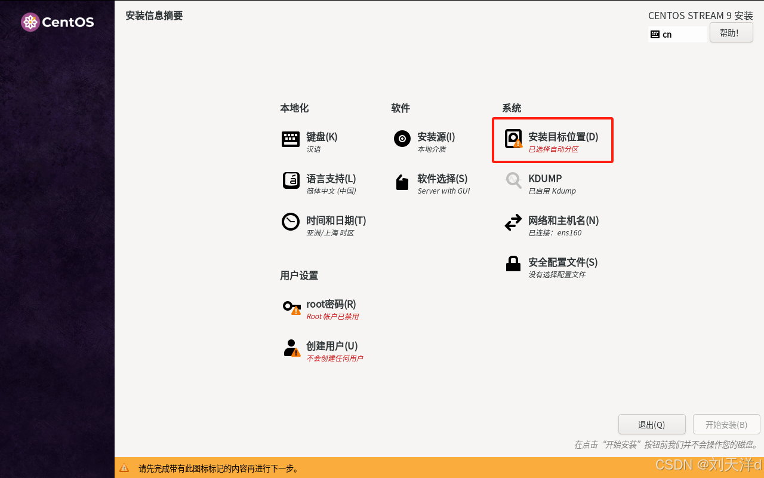Open KDUMP configuration
This screenshot has height=478, width=764.
545,179
